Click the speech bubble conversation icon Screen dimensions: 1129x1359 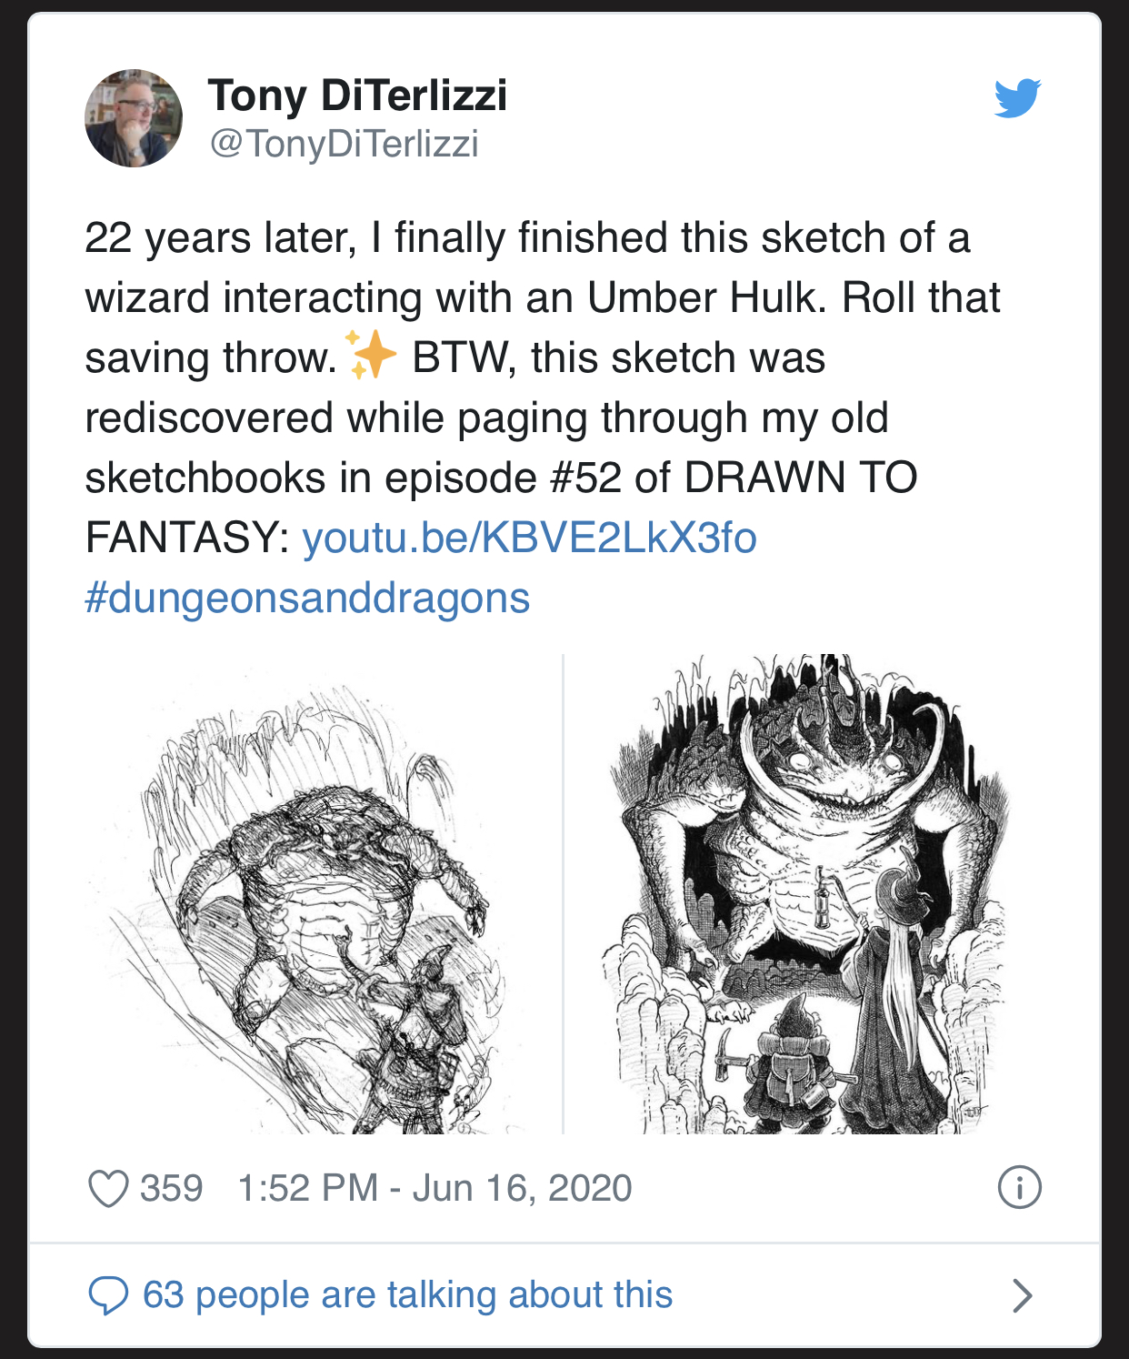click(x=108, y=1295)
